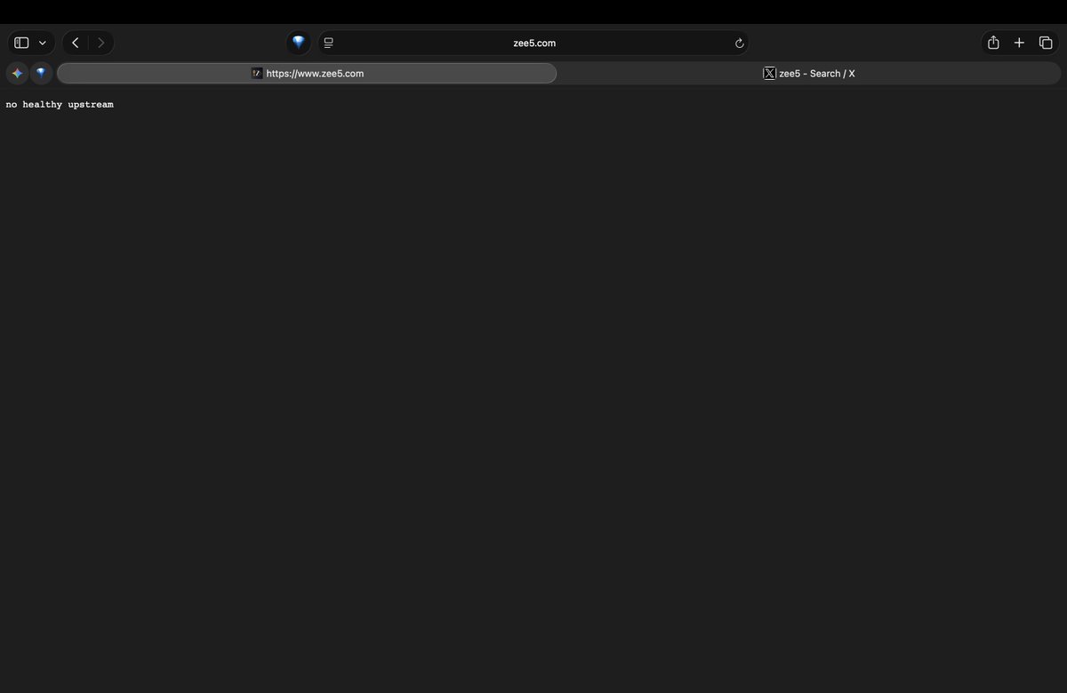Screen dimensions: 1067x693
Task: Open the colorful sparkle pinned tab
Action: tap(17, 73)
